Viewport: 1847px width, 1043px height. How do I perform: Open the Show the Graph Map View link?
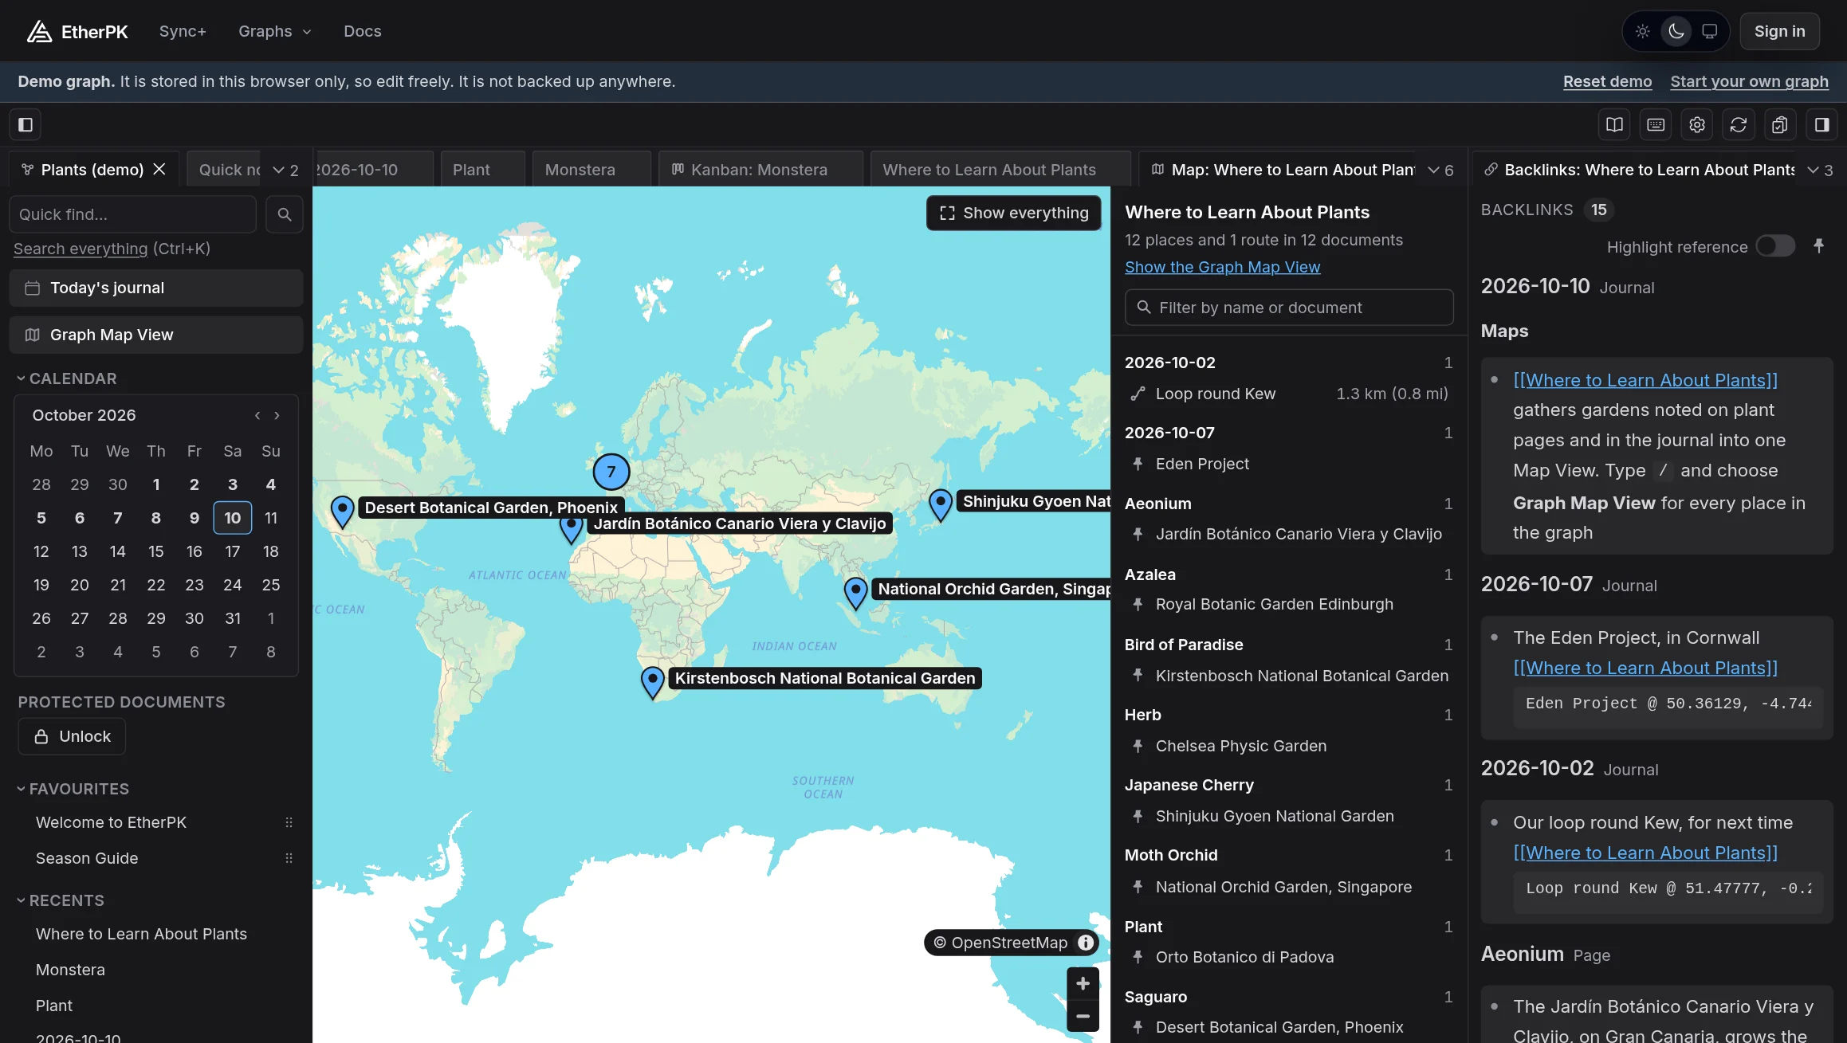tap(1222, 267)
